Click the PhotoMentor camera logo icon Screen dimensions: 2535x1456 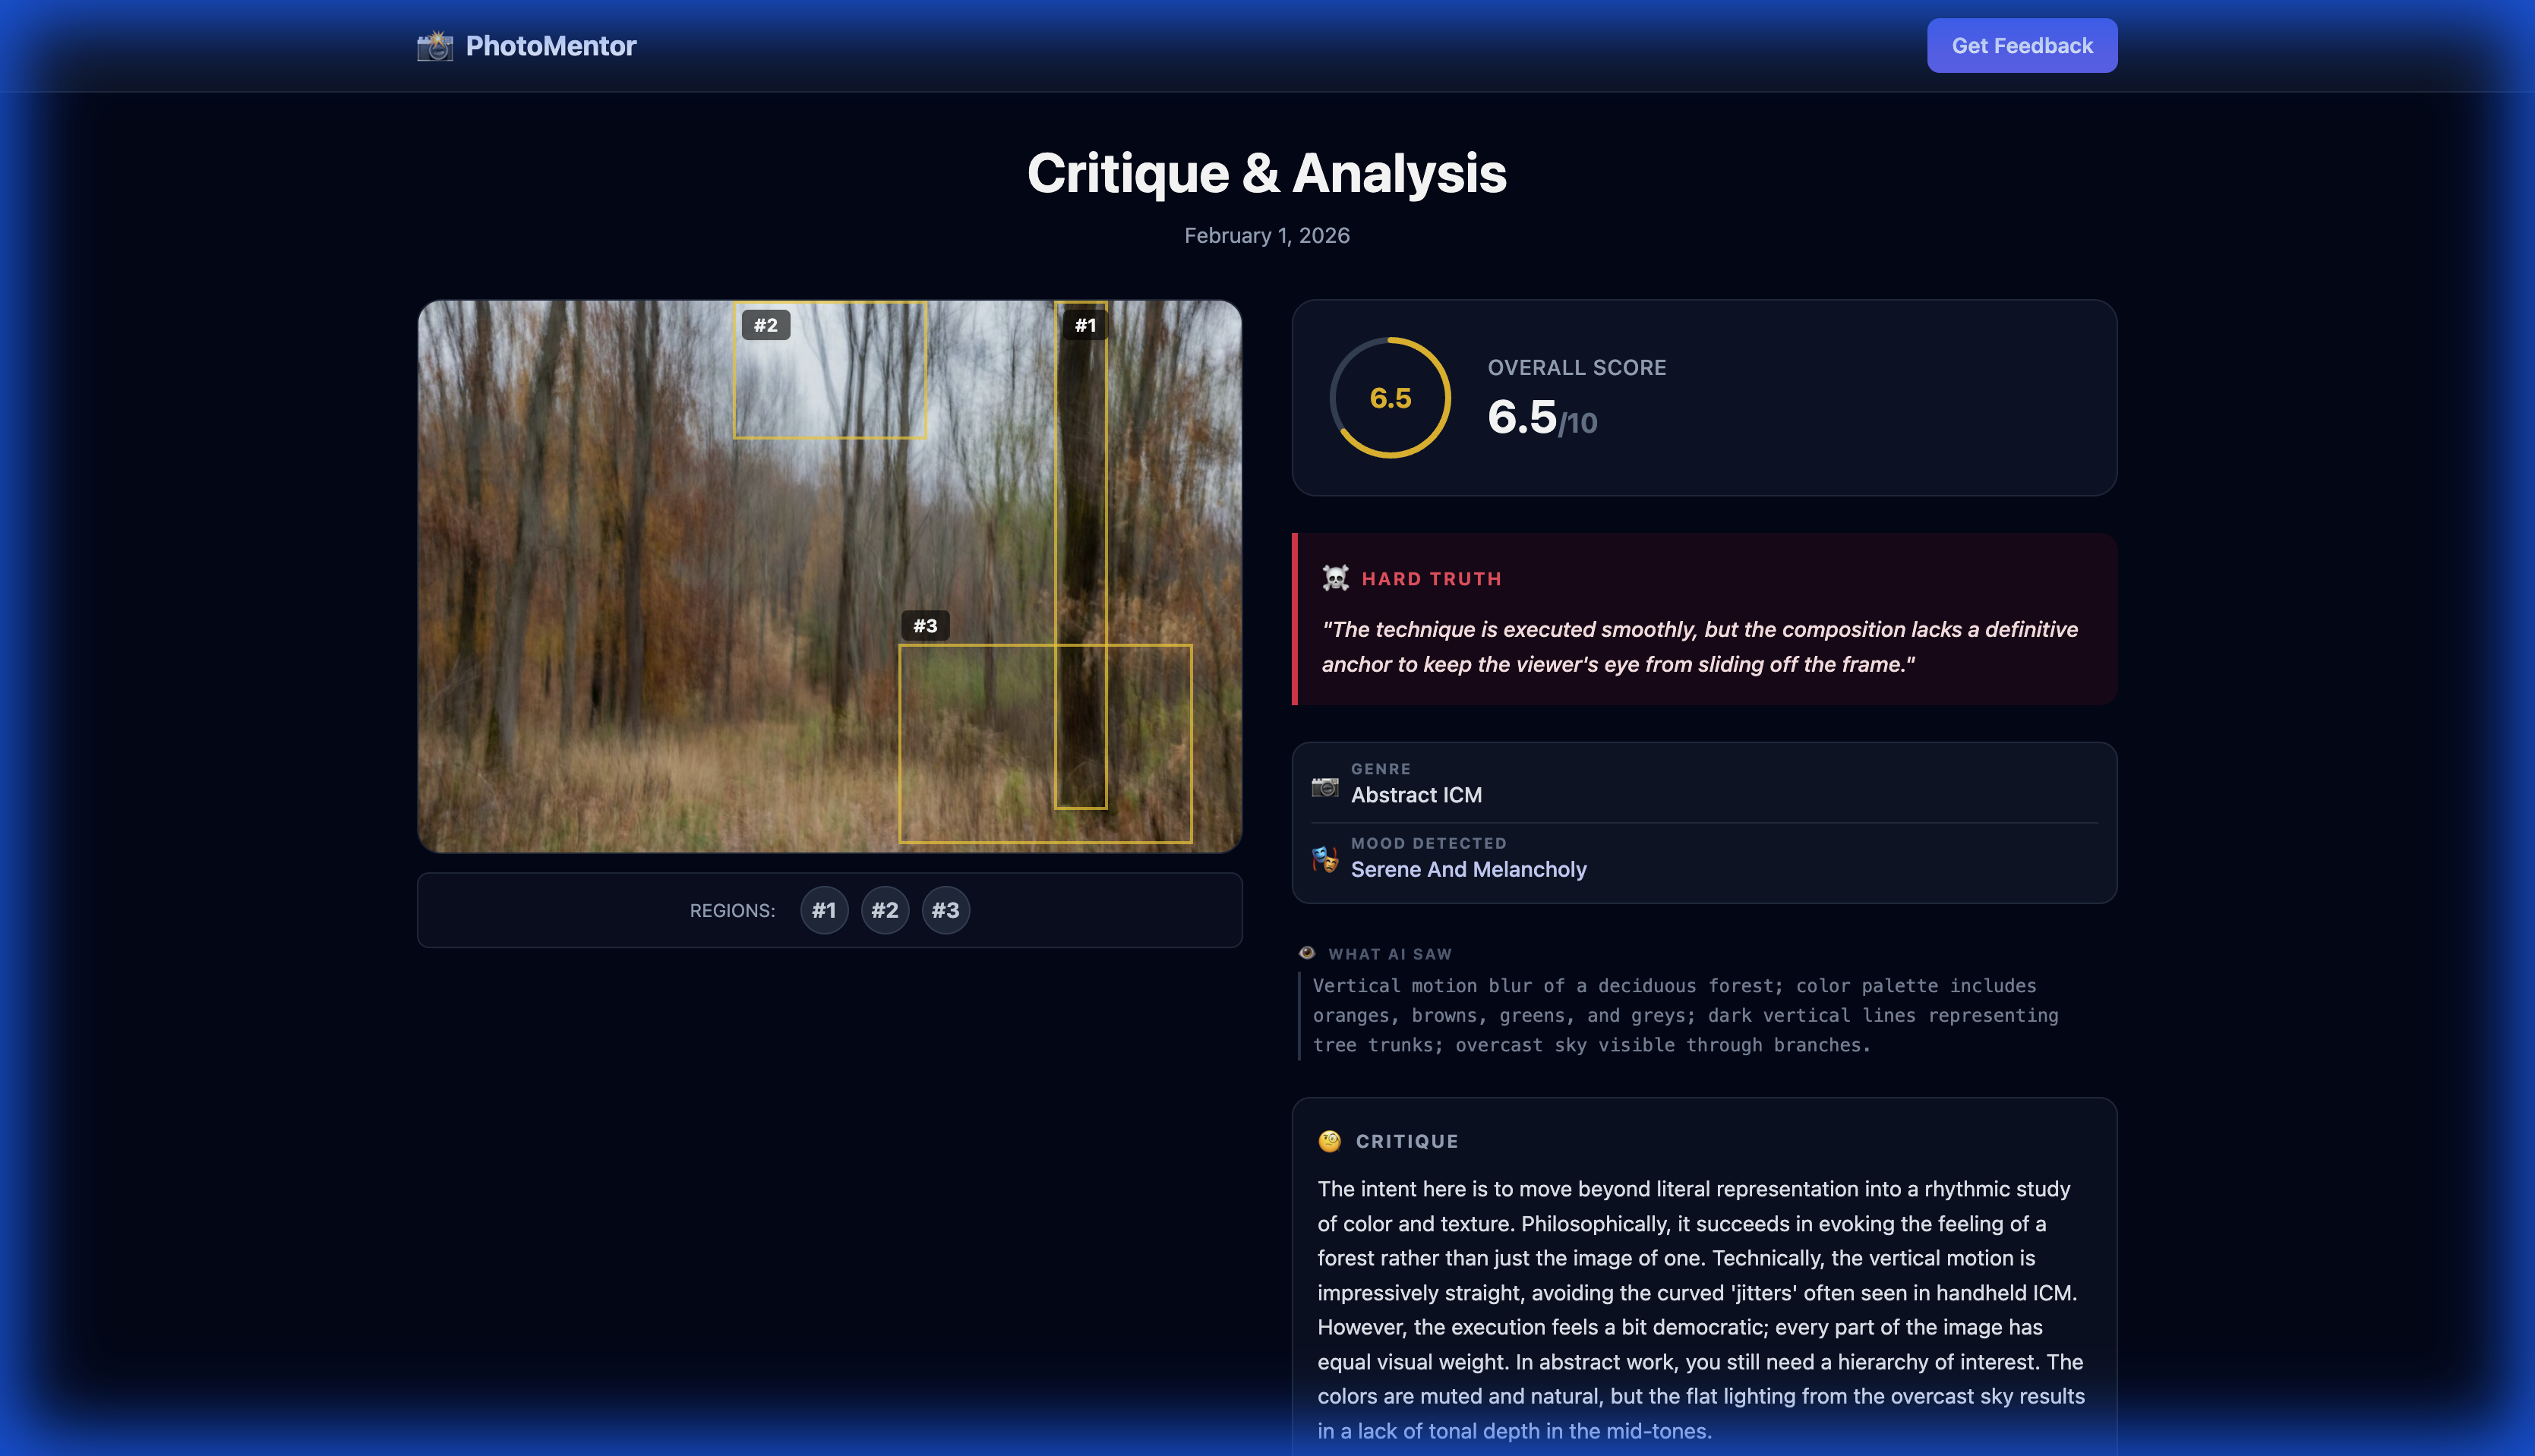pos(434,46)
